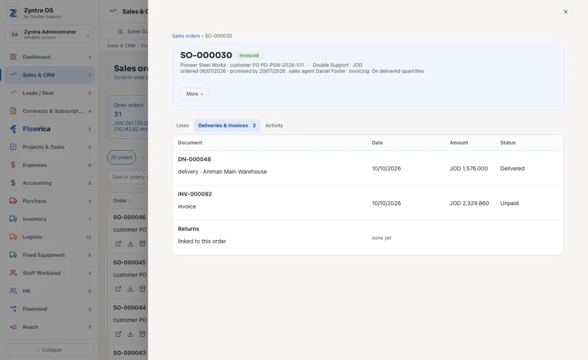Viewport: 588px width, 360px height.
Task: Open Purchase truck icon
Action: [x=13, y=201]
